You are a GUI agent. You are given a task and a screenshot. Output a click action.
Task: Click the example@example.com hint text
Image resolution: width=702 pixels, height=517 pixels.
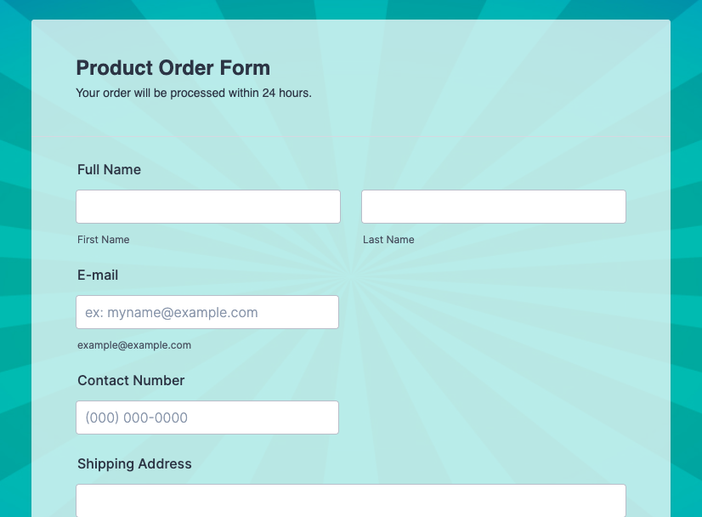click(134, 345)
